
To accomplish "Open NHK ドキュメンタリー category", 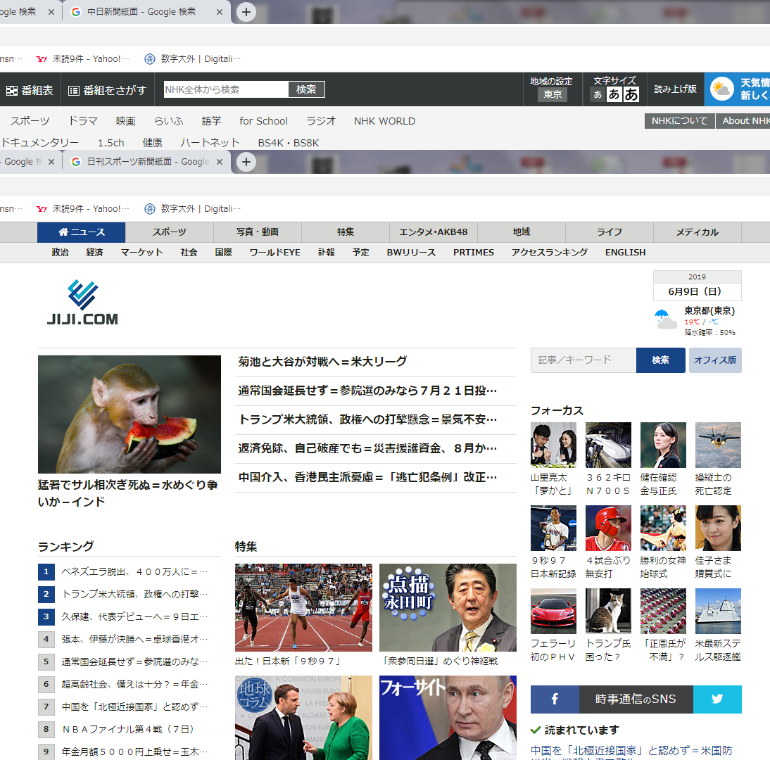I will coord(40,143).
